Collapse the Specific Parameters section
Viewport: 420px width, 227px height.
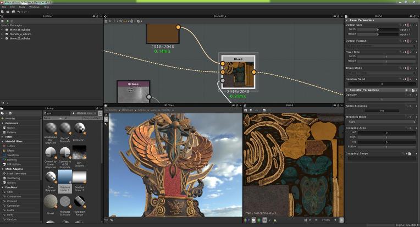346,90
